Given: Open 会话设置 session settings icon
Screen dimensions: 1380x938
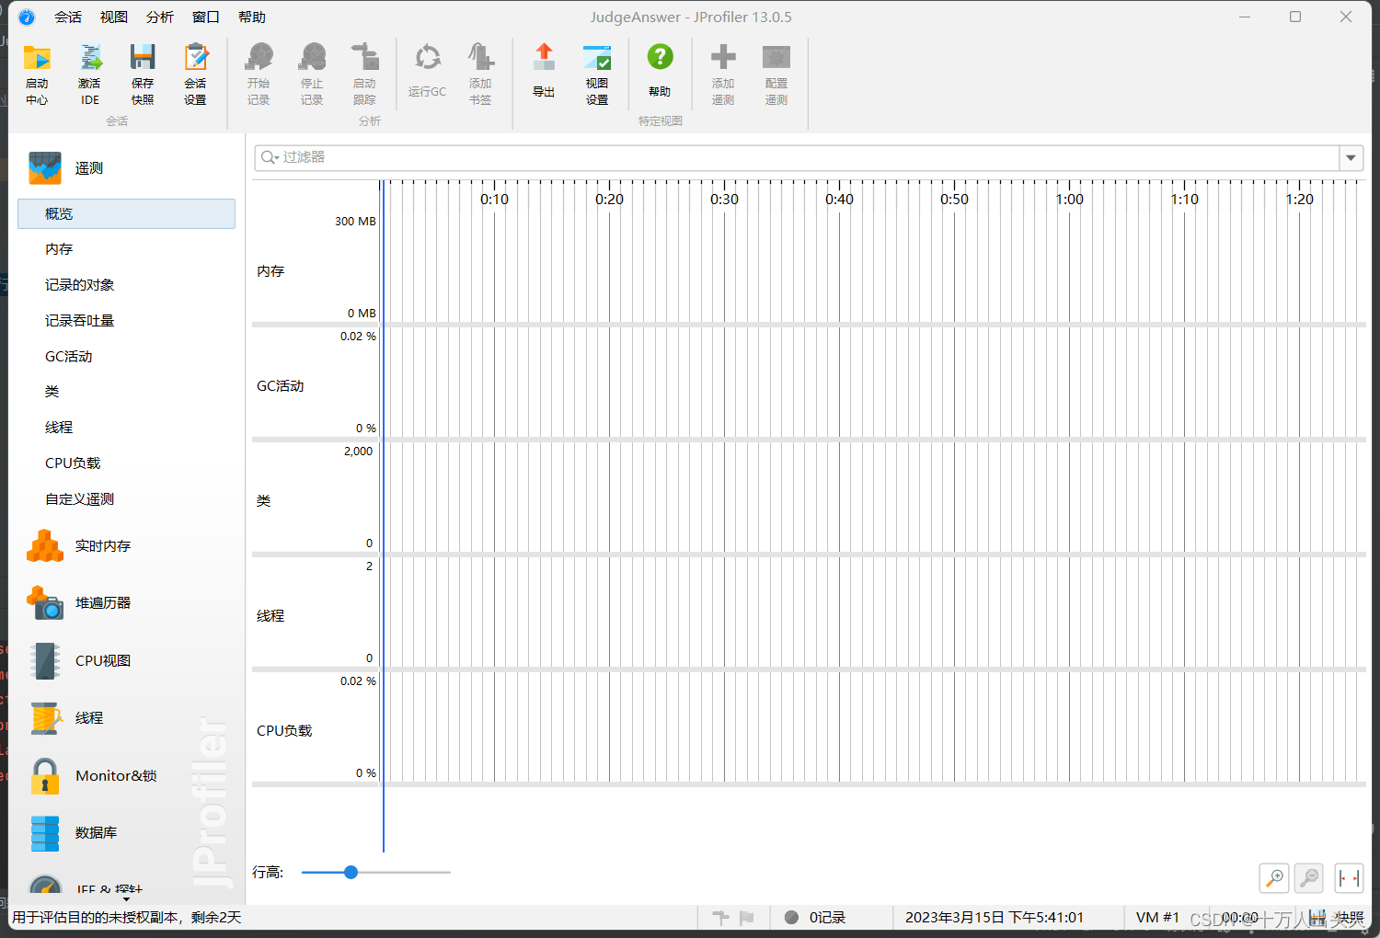Looking at the screenshot, I should coord(195,74).
